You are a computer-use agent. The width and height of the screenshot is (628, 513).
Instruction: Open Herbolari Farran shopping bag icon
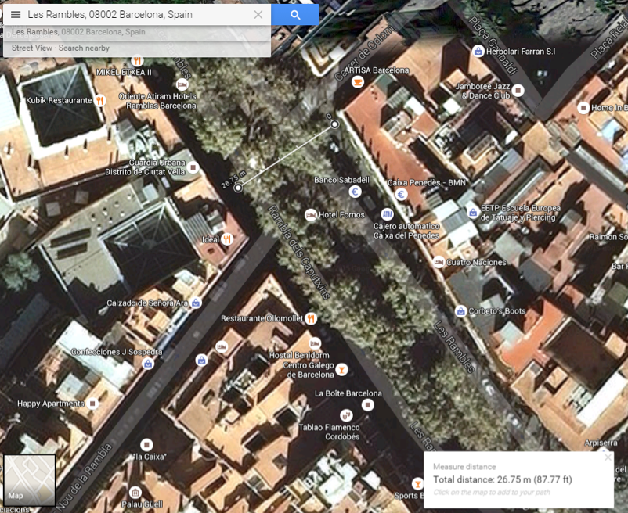click(x=478, y=51)
